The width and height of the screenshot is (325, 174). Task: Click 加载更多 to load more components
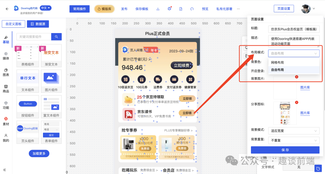(39, 153)
